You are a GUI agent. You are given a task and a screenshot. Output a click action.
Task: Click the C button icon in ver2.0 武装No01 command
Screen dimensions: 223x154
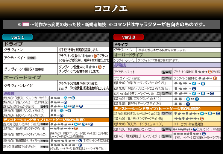pyautogui.click(x=204, y=134)
